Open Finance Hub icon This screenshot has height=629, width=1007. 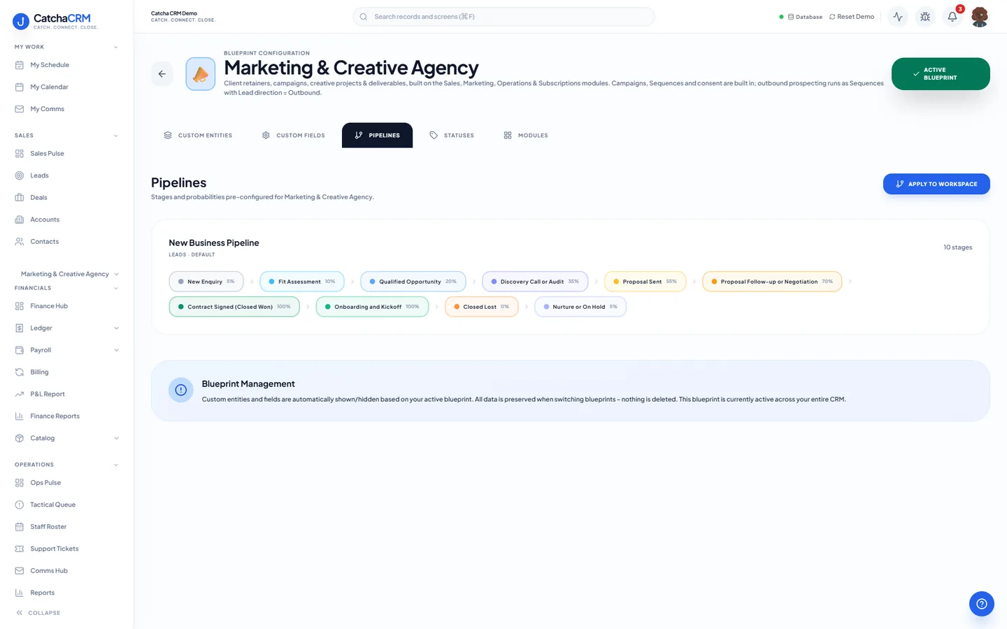20,306
